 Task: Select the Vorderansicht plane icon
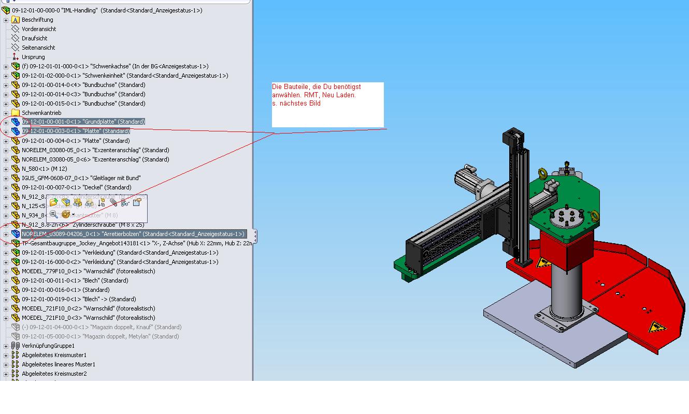click(x=16, y=29)
